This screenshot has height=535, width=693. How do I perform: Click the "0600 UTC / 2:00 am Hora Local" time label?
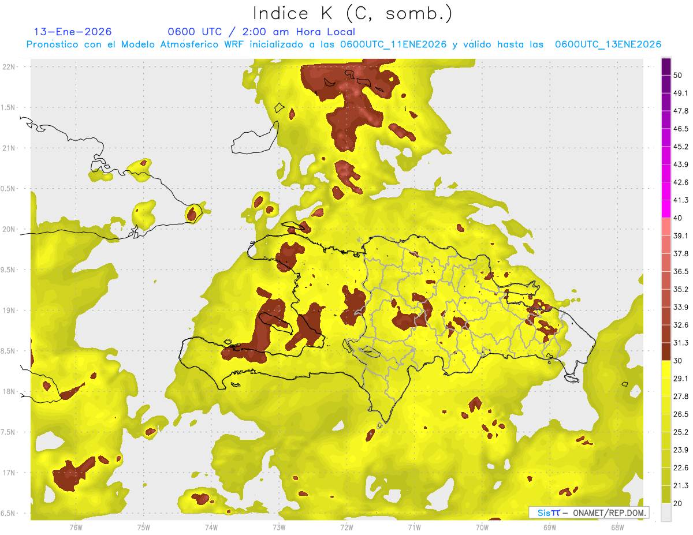click(x=262, y=32)
